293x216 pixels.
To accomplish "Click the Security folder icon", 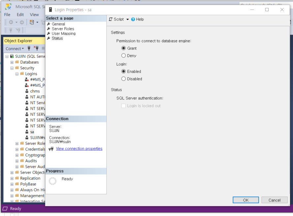I will (17, 68).
